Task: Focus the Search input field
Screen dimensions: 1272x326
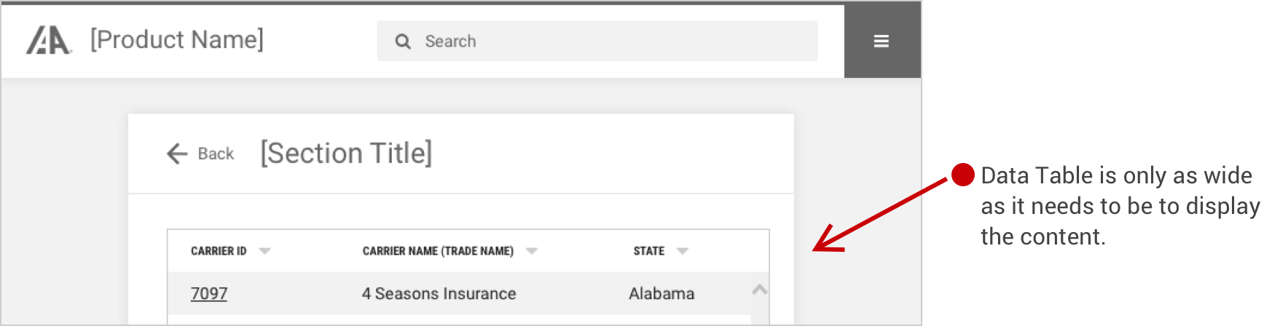Action: tap(597, 41)
